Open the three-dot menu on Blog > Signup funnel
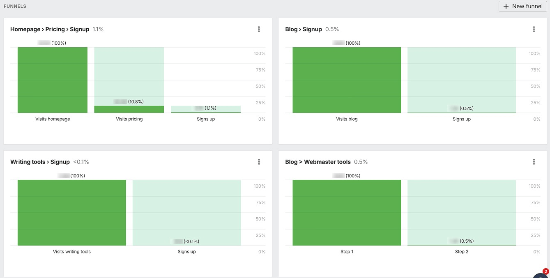The height and width of the screenshot is (278, 550). tap(534, 29)
